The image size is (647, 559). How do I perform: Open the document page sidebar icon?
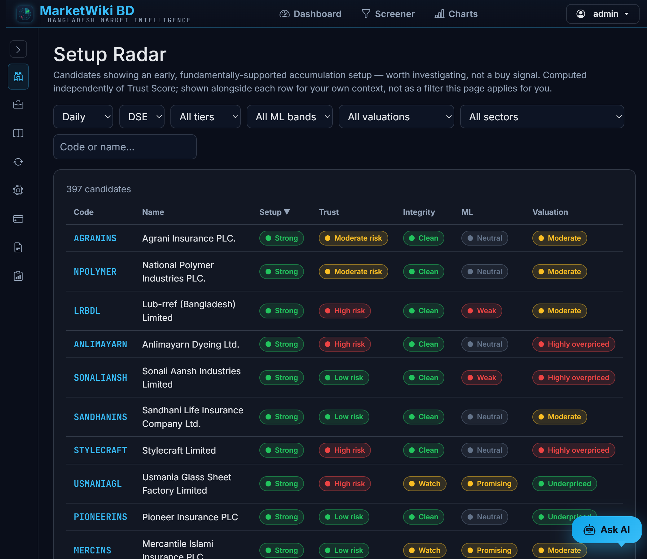tap(18, 247)
